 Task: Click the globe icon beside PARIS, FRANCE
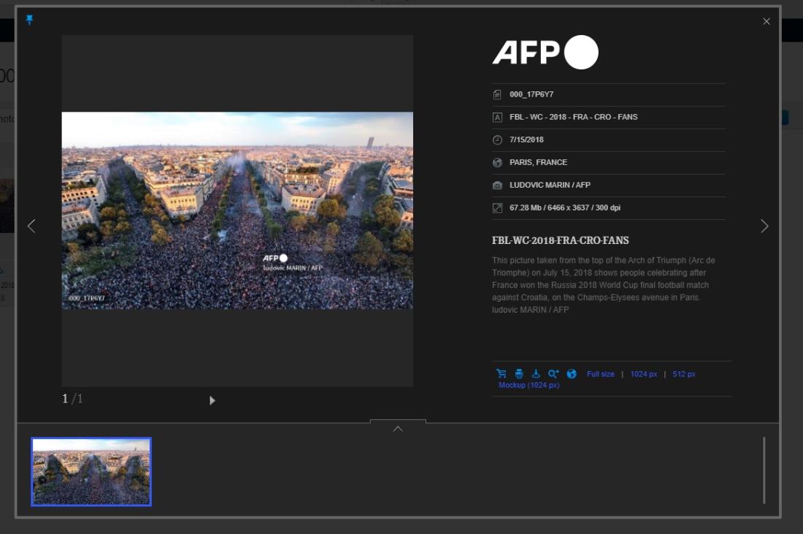pos(496,162)
